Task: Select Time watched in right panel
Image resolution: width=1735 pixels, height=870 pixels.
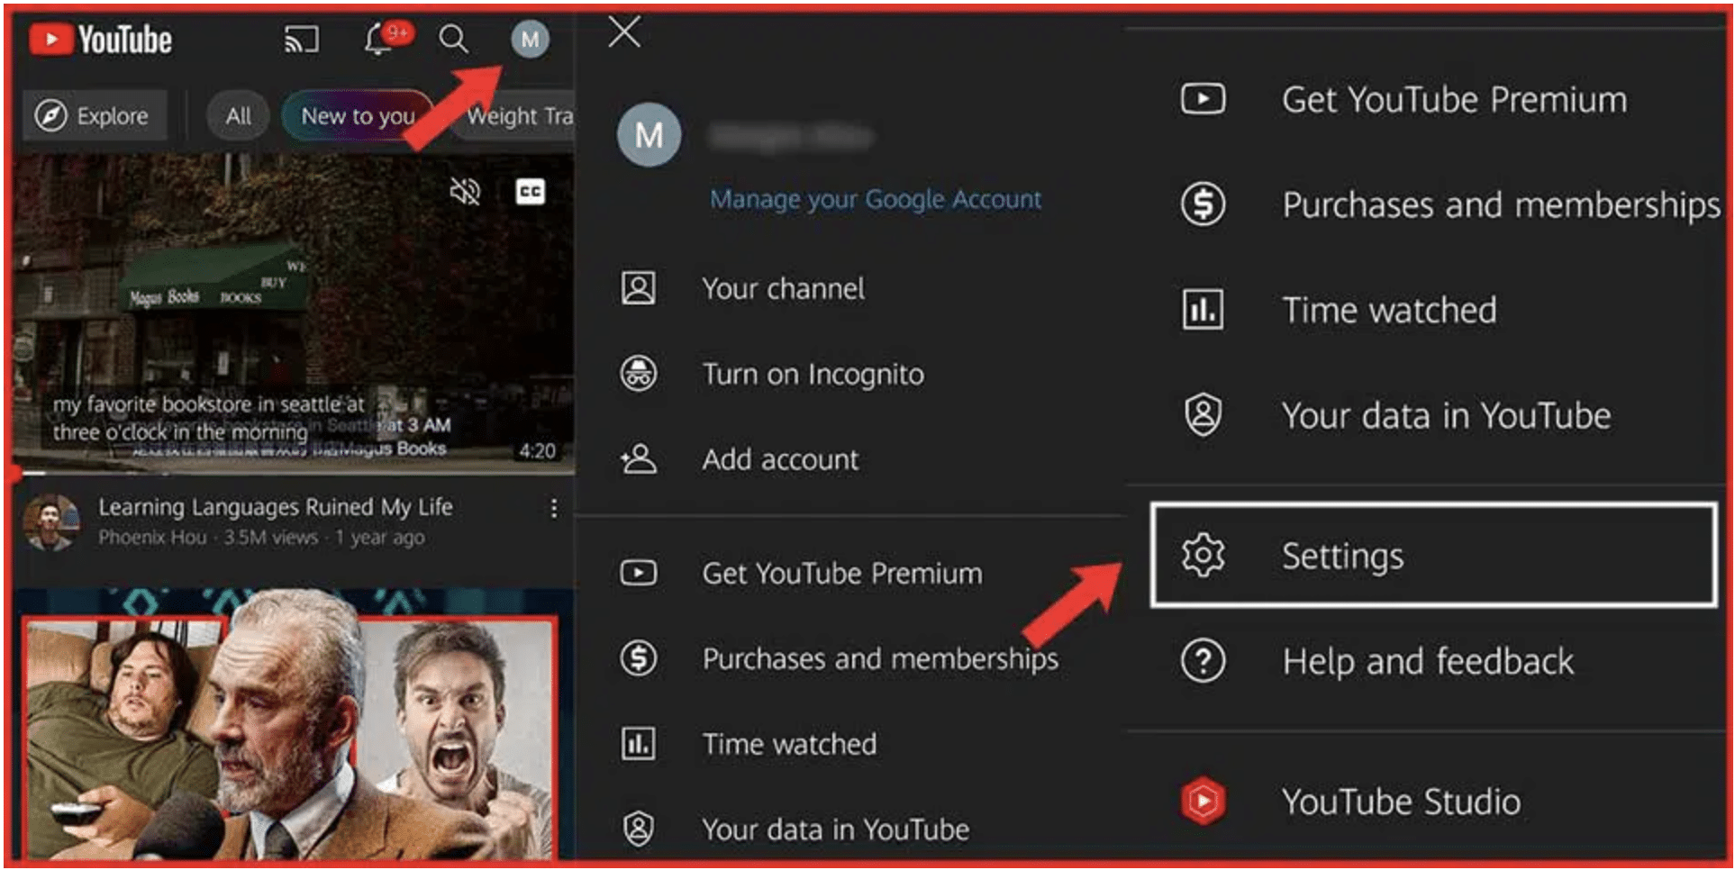Action: pos(1389,311)
